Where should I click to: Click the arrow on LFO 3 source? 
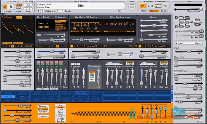pyautogui.click(x=43, y=97)
